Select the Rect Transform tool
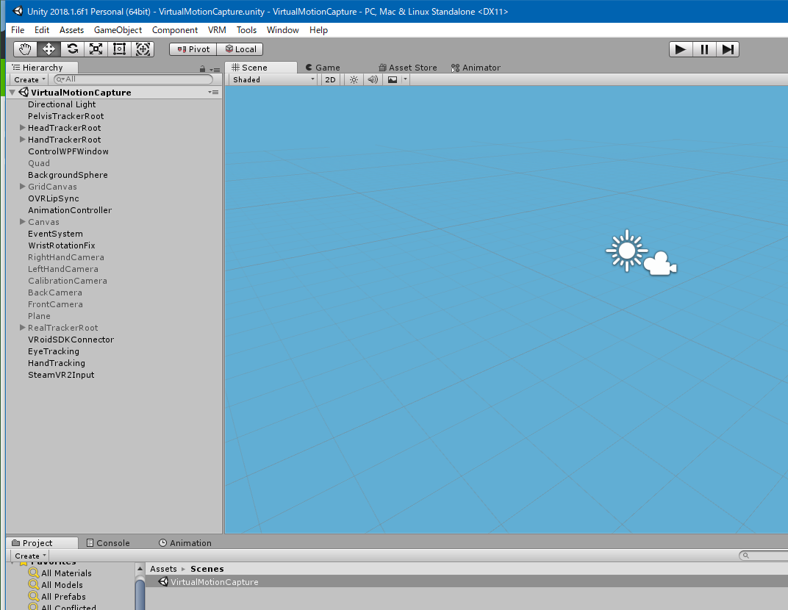The width and height of the screenshot is (788, 610). 119,49
